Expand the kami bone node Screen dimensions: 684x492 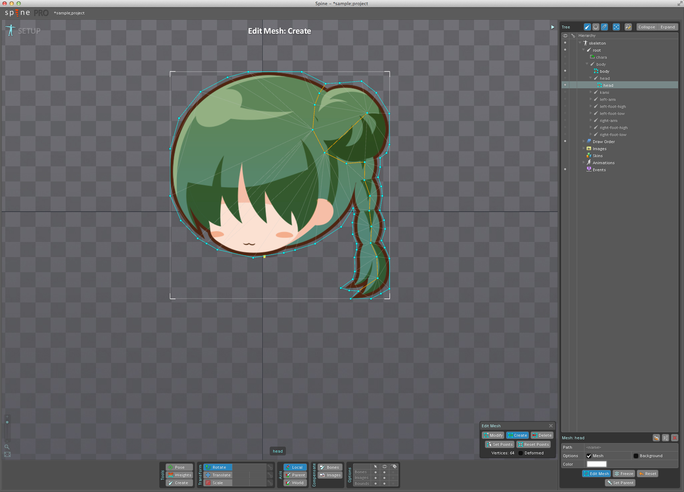591,92
